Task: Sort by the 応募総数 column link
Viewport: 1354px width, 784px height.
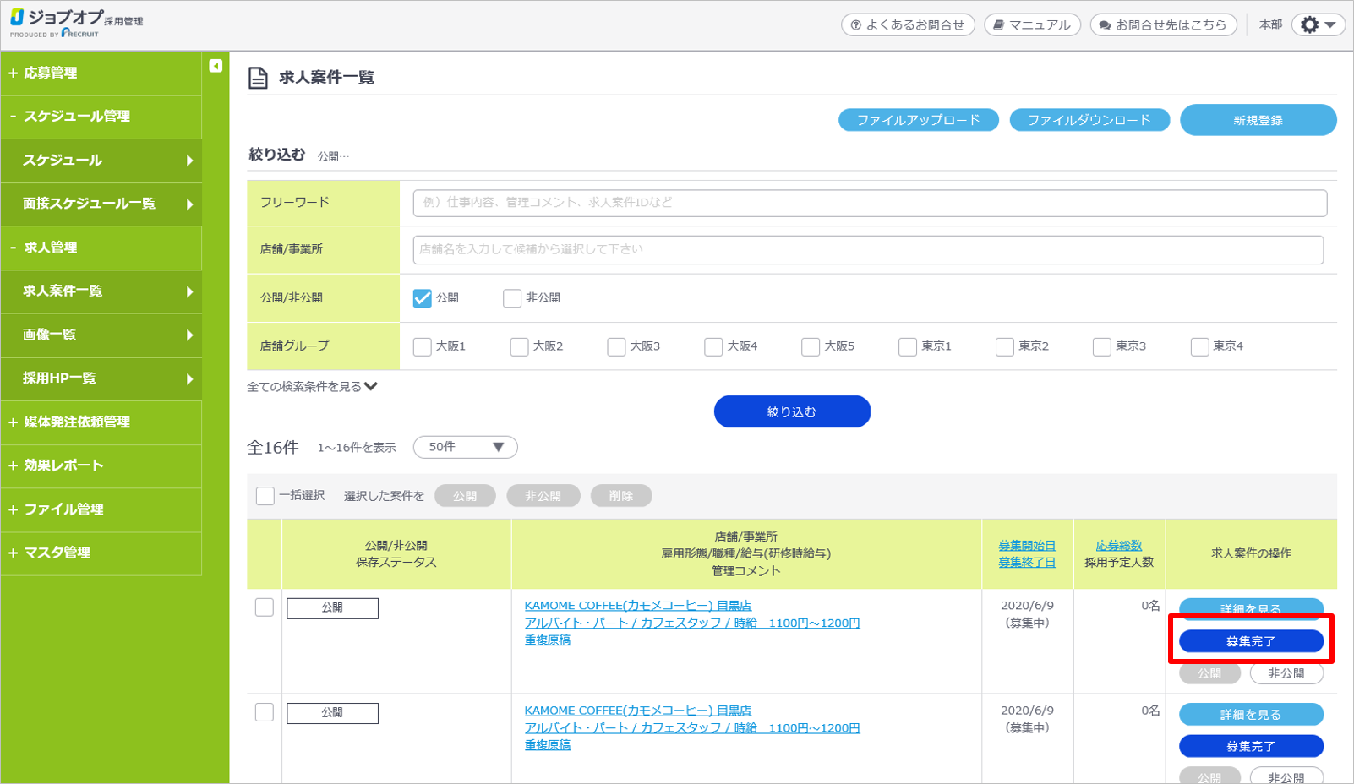Action: point(1118,546)
